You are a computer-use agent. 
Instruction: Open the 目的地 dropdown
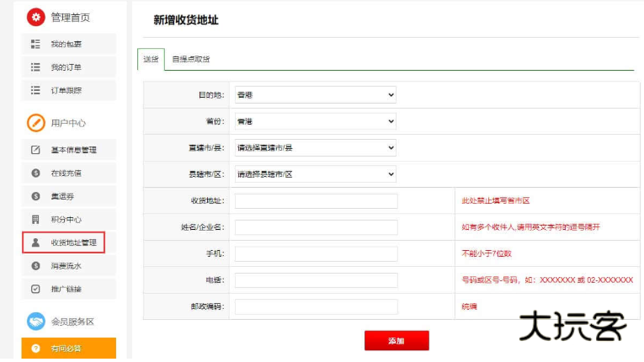coord(314,95)
